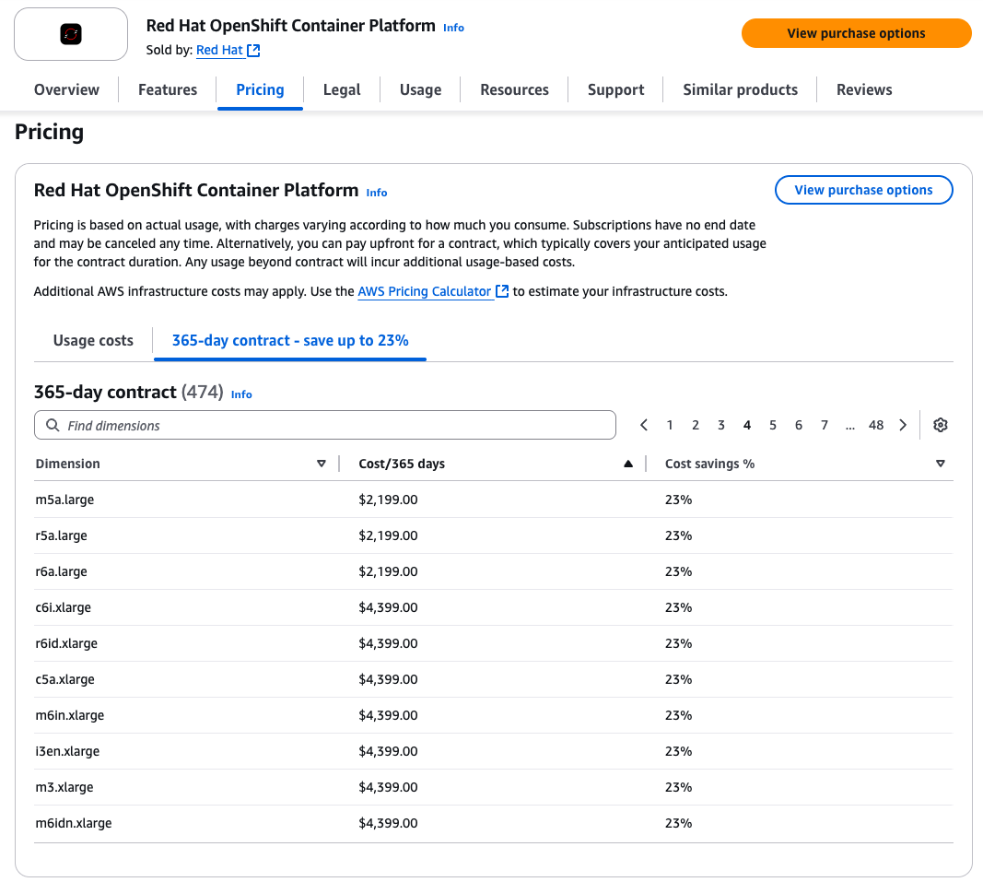Go to next pagination page arrow

[x=903, y=425]
